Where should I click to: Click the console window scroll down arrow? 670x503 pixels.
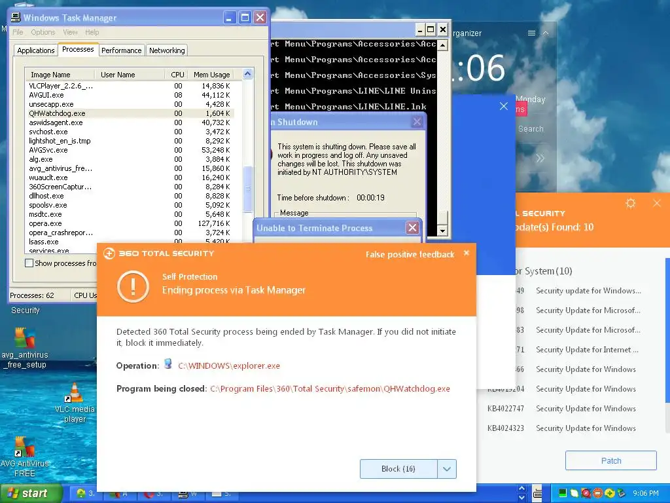pos(443,231)
